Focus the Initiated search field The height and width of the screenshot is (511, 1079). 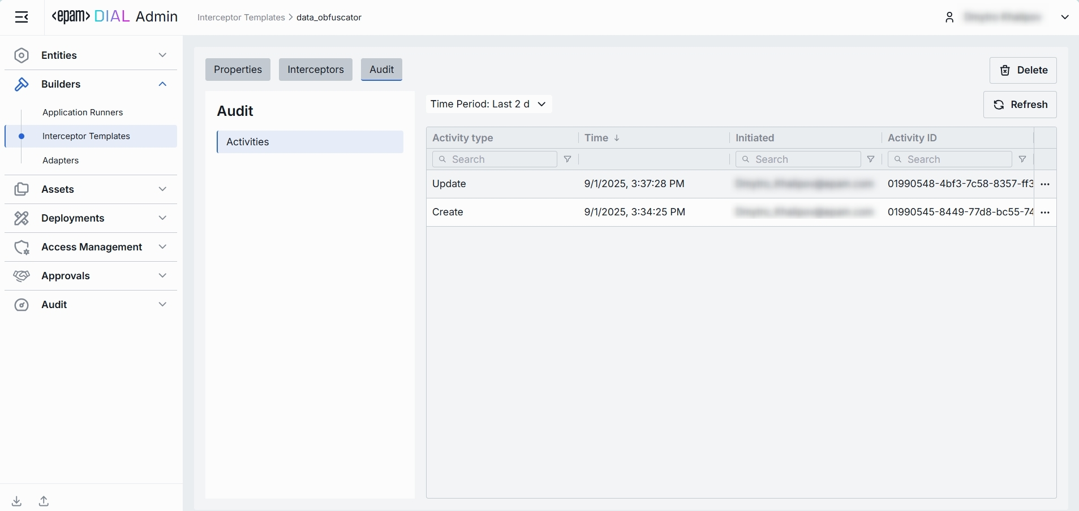click(x=798, y=159)
